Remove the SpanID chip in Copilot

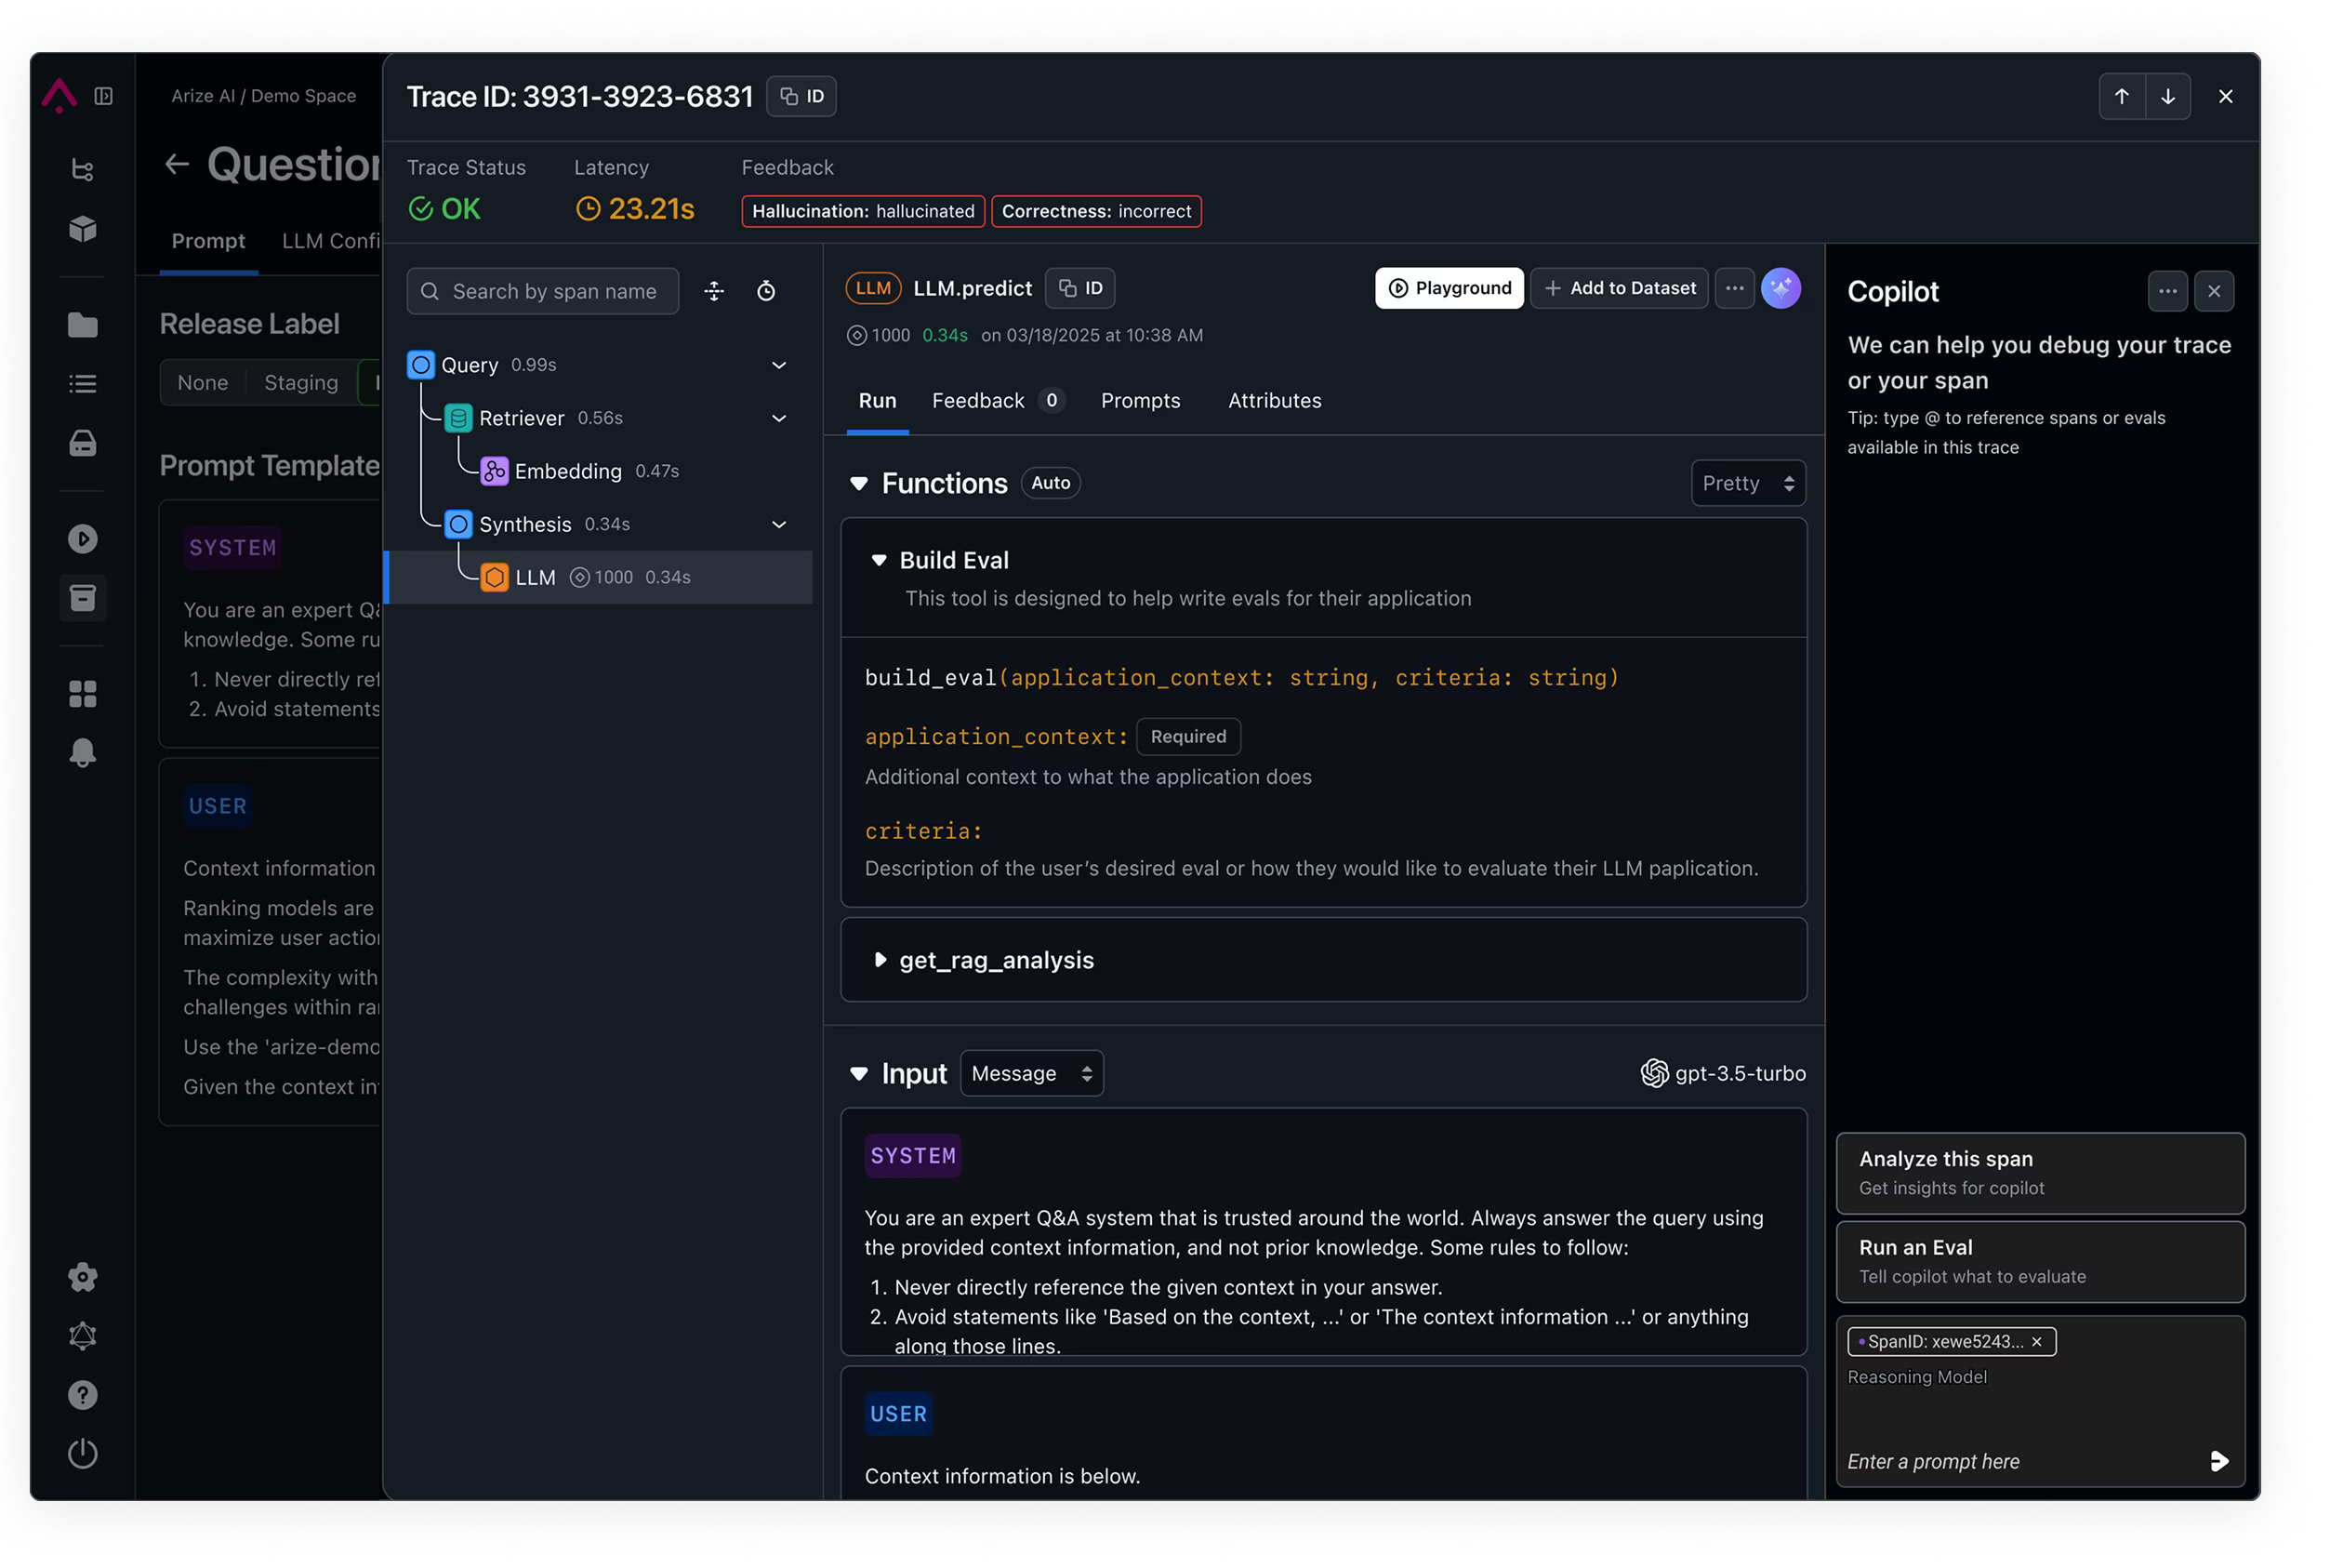click(x=2036, y=1342)
